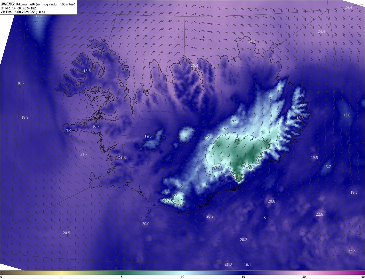Click the 21.3 value label
The width and height of the screenshot is (365, 279).
coord(228,264)
